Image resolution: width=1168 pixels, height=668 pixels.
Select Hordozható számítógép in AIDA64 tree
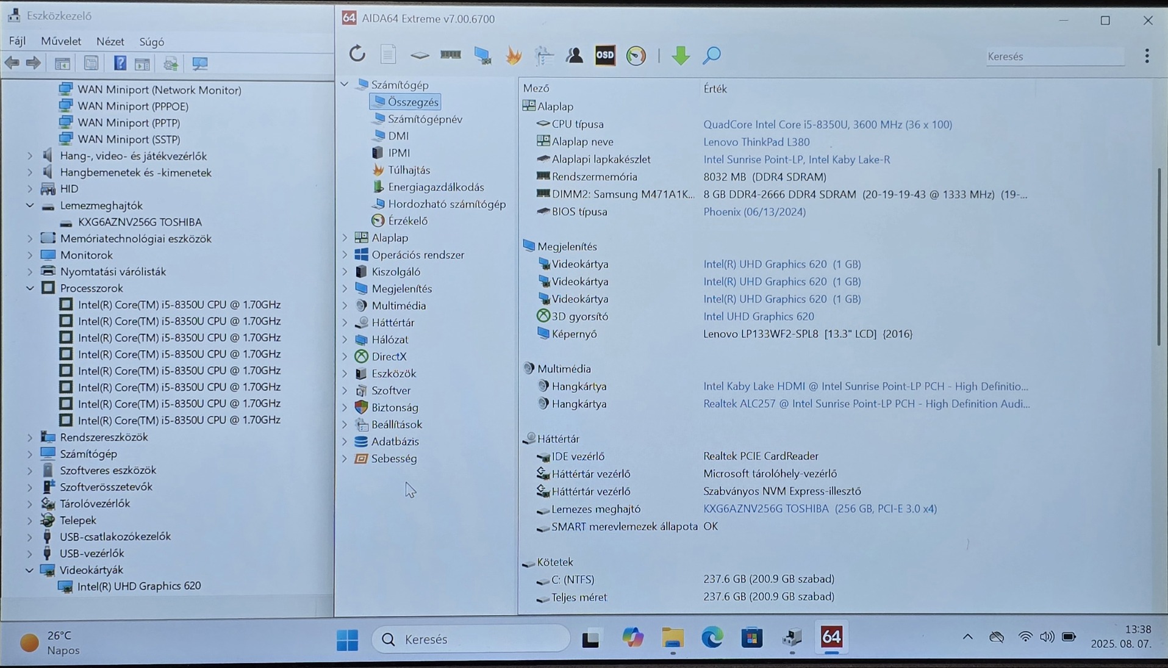pos(439,204)
